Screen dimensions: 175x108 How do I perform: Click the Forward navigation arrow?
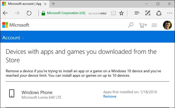pyautogui.click(x=17, y=13)
